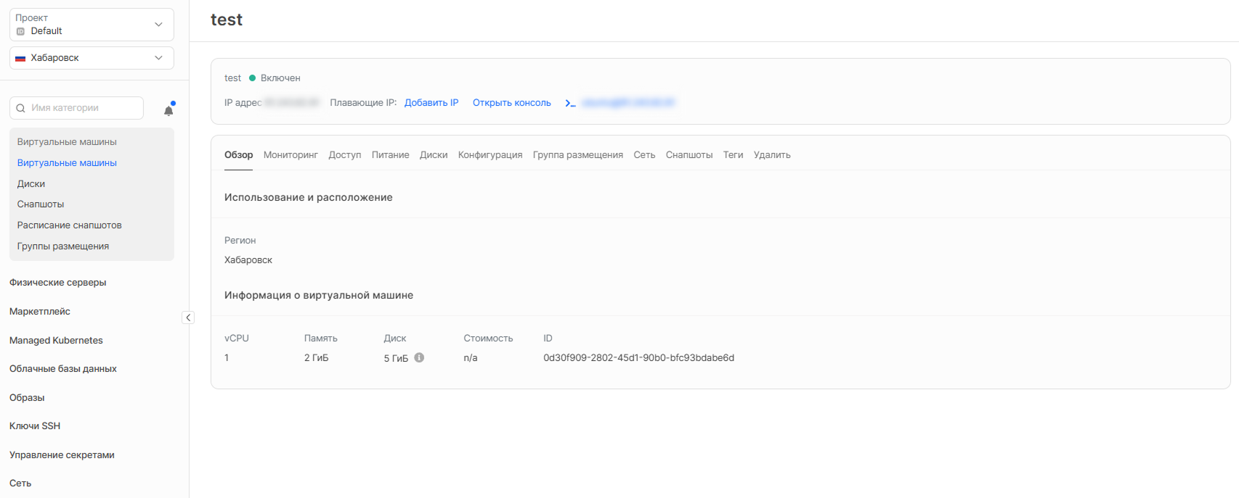Click the test breadcrumb link
This screenshot has width=1239, height=498.
(x=232, y=78)
